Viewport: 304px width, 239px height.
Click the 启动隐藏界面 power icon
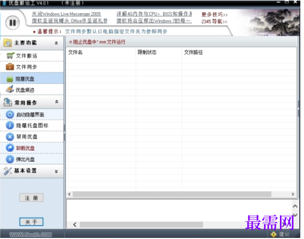10,115
